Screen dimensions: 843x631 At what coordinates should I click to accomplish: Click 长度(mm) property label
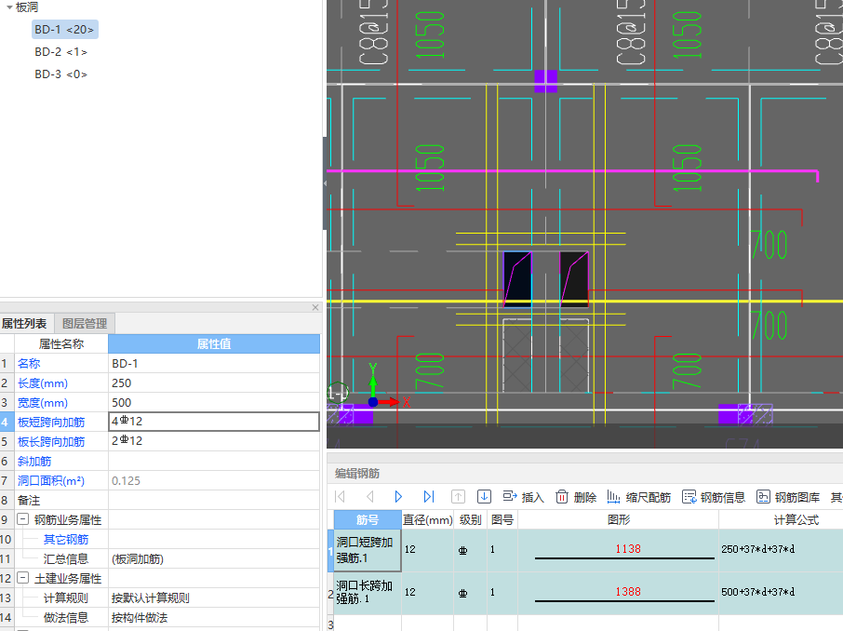43,383
